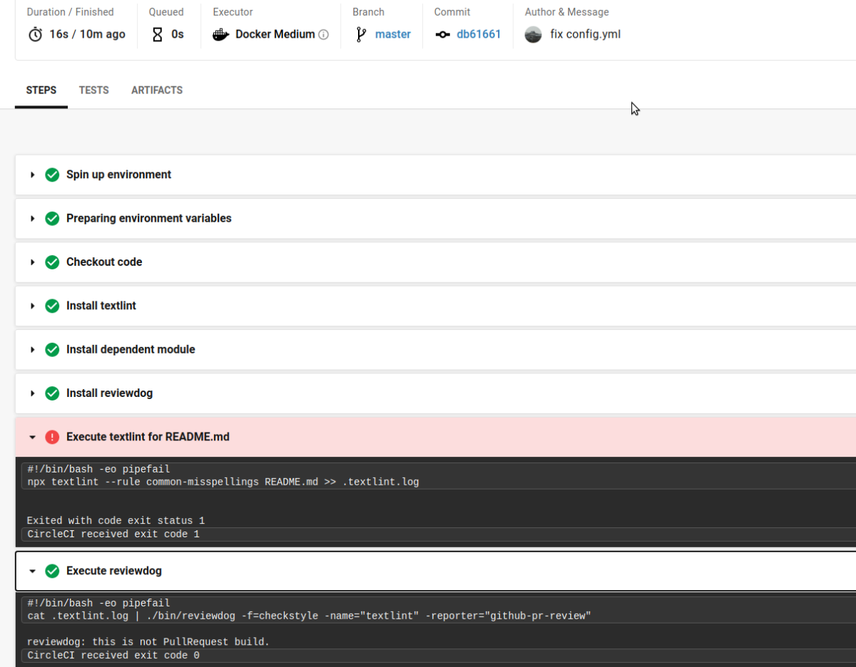The width and height of the screenshot is (856, 667).
Task: Collapse the Execute reviewdog step
Action: pos(32,571)
